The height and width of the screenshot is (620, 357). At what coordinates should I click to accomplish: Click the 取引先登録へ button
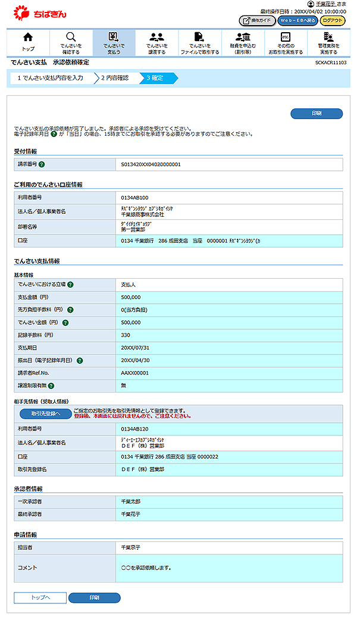[45, 414]
